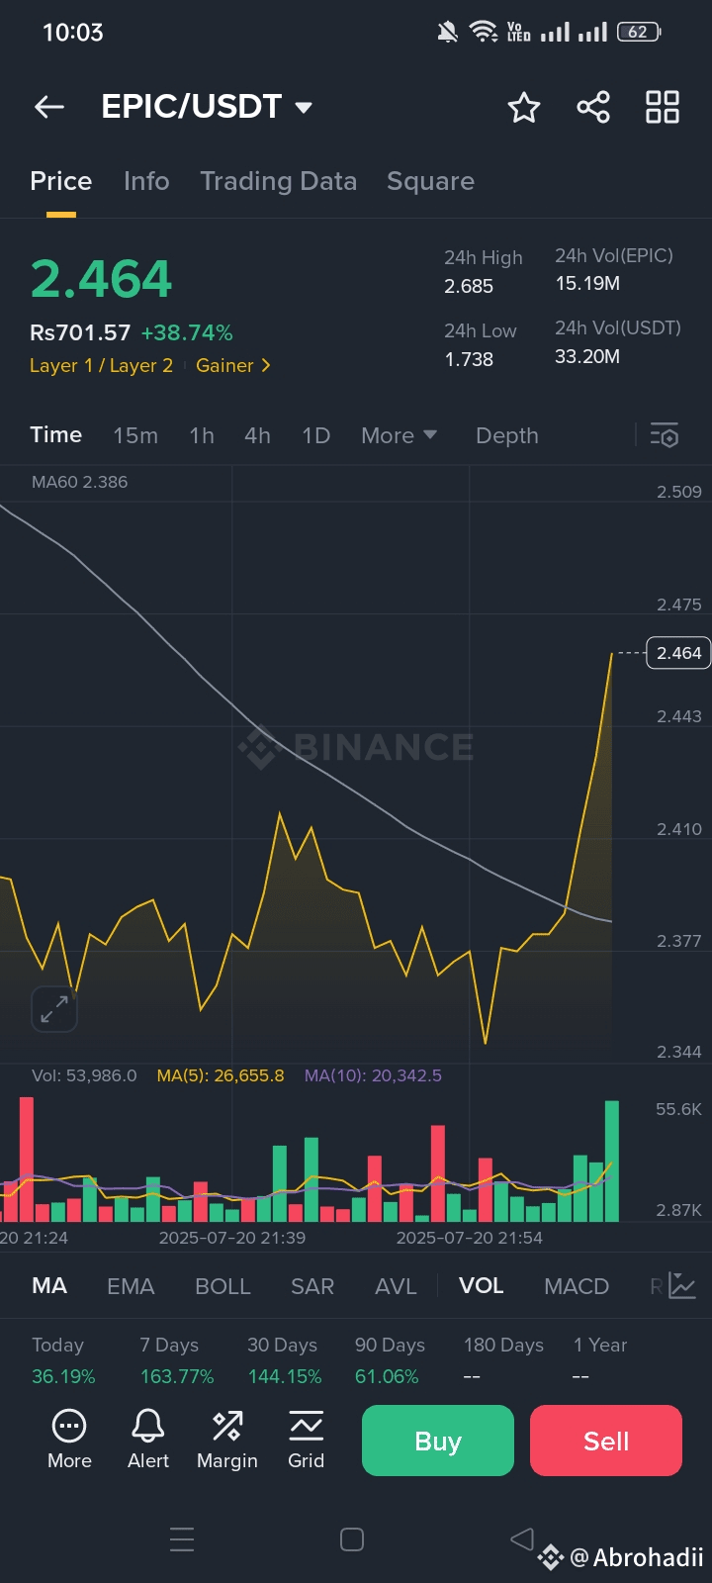Tap the 24h Vol(USDT) value 33.20M
This screenshot has width=712, height=1583.
pyautogui.click(x=587, y=356)
